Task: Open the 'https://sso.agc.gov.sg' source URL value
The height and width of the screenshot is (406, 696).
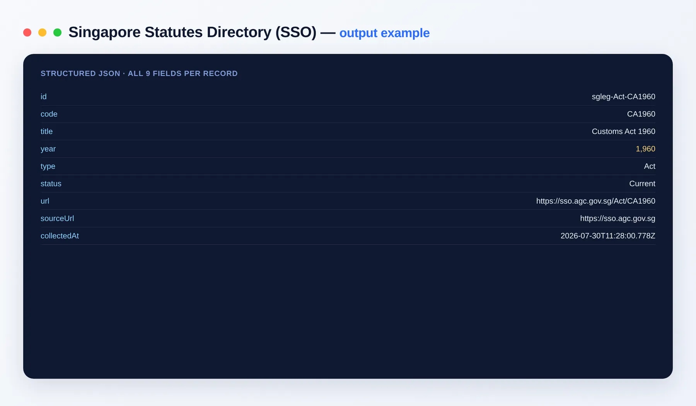Action: point(618,218)
